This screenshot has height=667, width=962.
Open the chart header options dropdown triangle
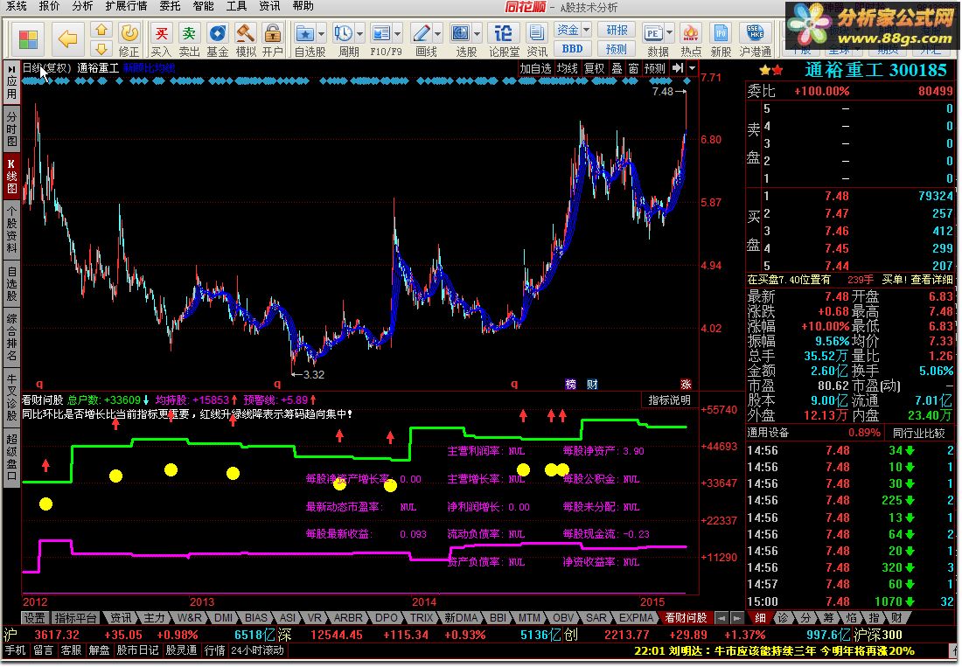coord(692,68)
